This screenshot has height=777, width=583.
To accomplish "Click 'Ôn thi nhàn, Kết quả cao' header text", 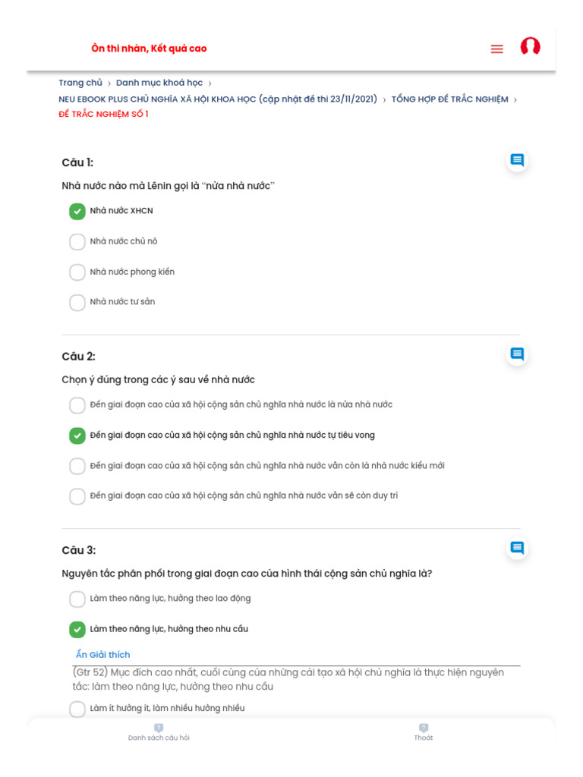I will pos(149,49).
